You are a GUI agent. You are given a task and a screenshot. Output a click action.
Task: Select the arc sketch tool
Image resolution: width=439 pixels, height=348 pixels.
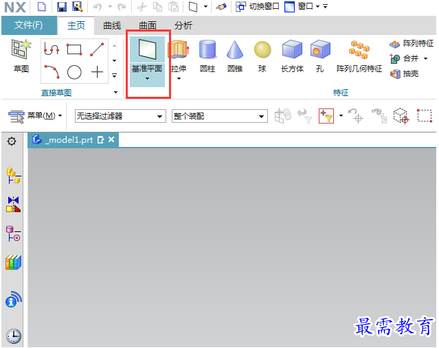(x=52, y=71)
